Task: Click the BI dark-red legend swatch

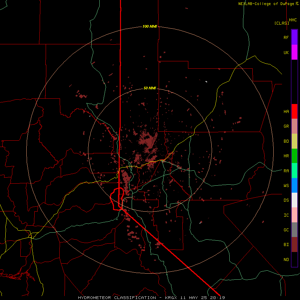Action: tap(294, 245)
